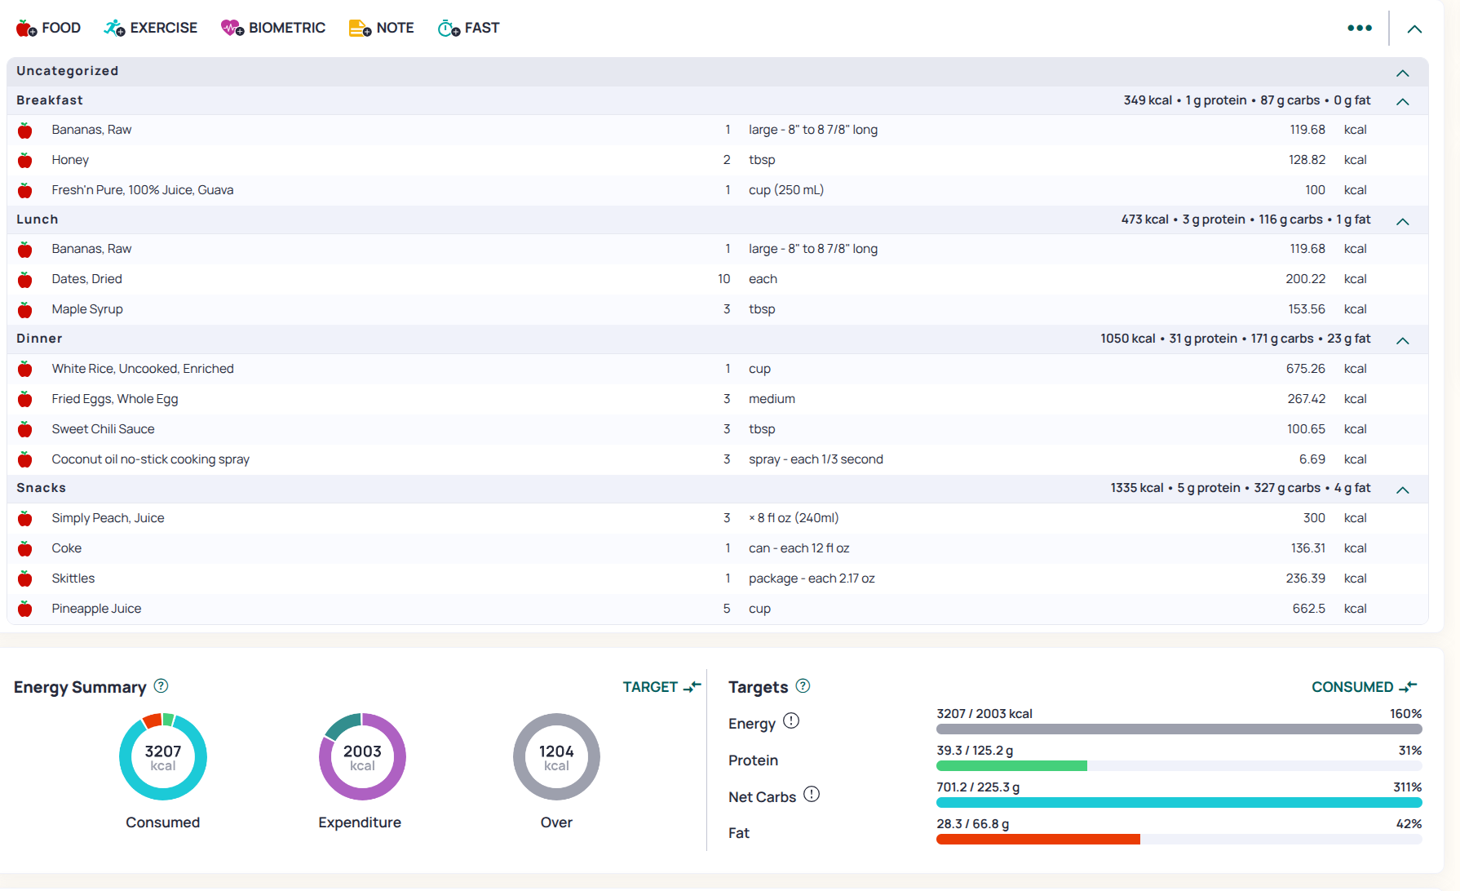Select the Coke entry
Viewport: 1460px width, 891px height.
pyautogui.click(x=67, y=548)
